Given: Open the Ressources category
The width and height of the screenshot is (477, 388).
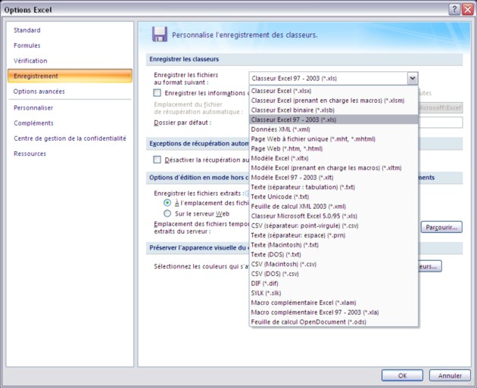Looking at the screenshot, I should tap(30, 154).
